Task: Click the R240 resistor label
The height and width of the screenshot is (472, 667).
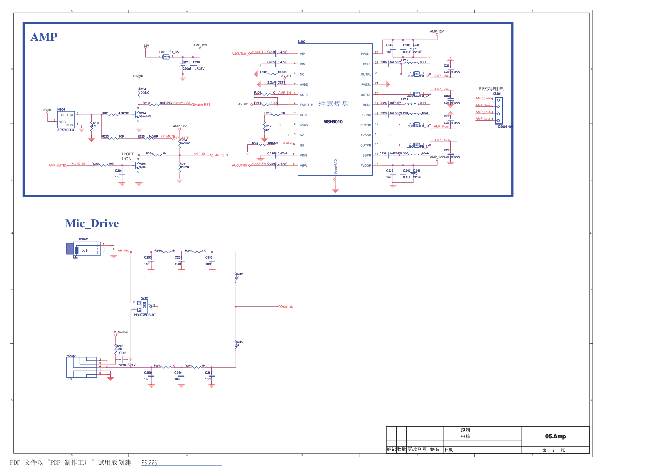Action: (x=158, y=250)
